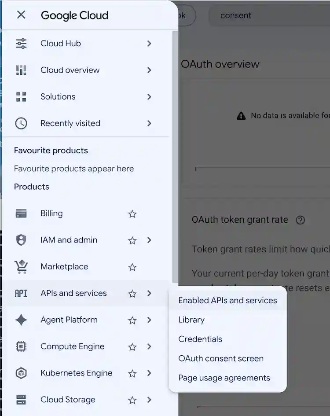Favourite Billing with its star
This screenshot has width=330, height=416.
tap(132, 214)
